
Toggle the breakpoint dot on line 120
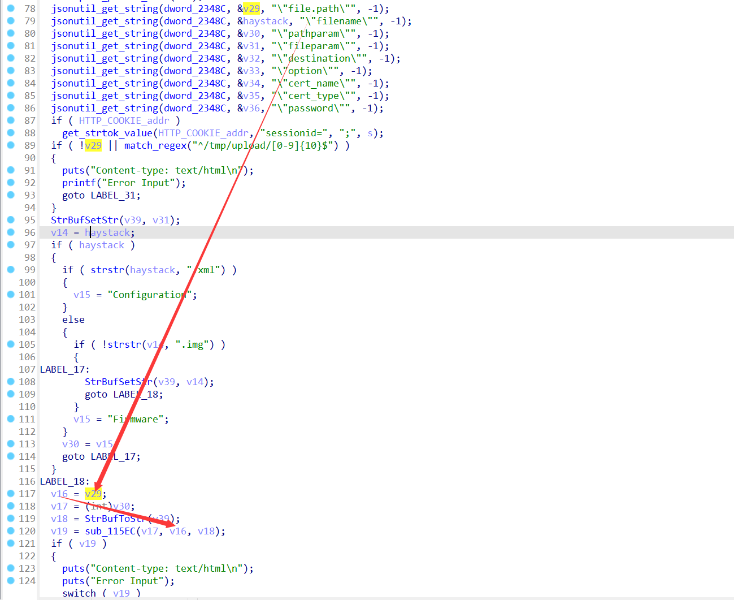[10, 531]
